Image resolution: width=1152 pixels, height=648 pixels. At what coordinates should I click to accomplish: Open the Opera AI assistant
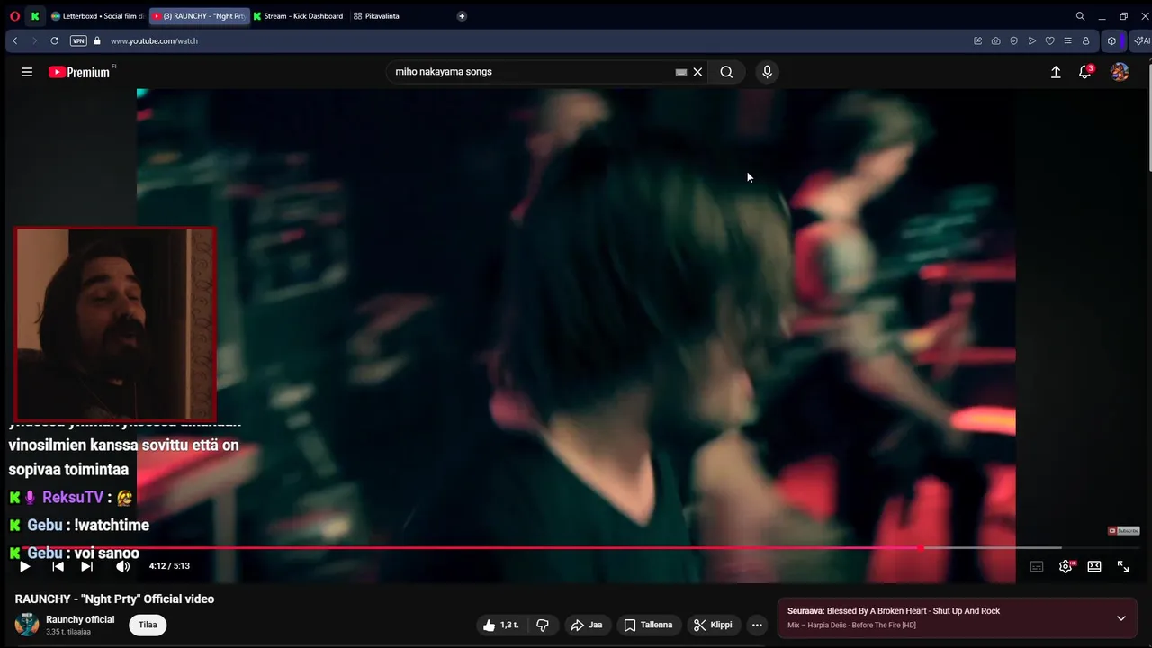(x=1141, y=40)
